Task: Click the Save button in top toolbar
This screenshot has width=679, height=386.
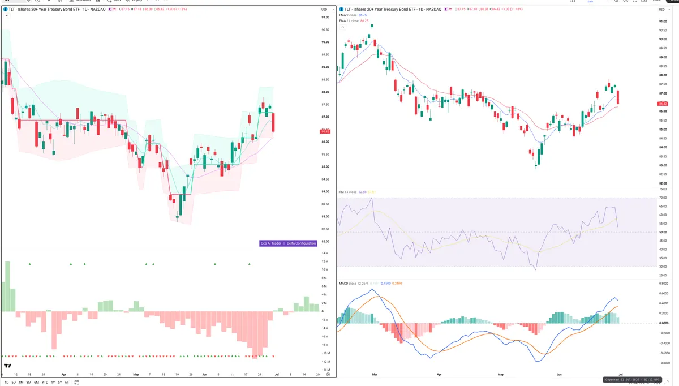Action: [x=590, y=2]
